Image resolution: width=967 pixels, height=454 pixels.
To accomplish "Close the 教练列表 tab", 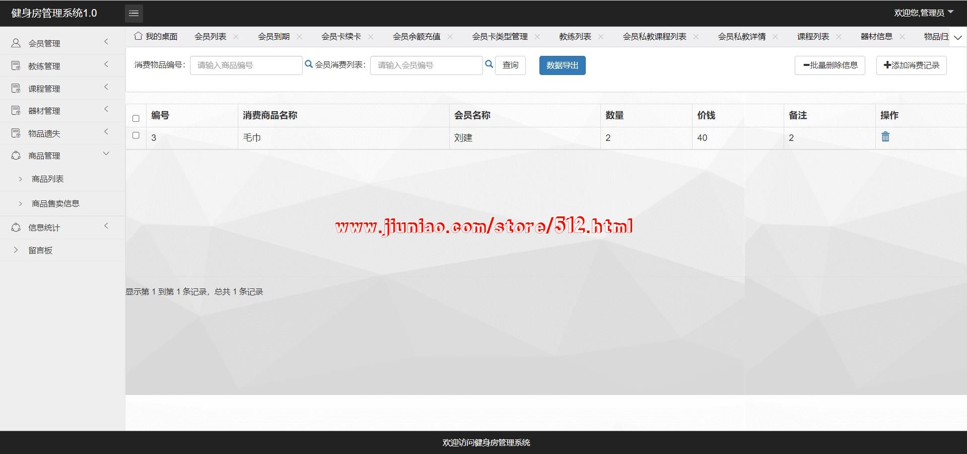I will pos(601,37).
